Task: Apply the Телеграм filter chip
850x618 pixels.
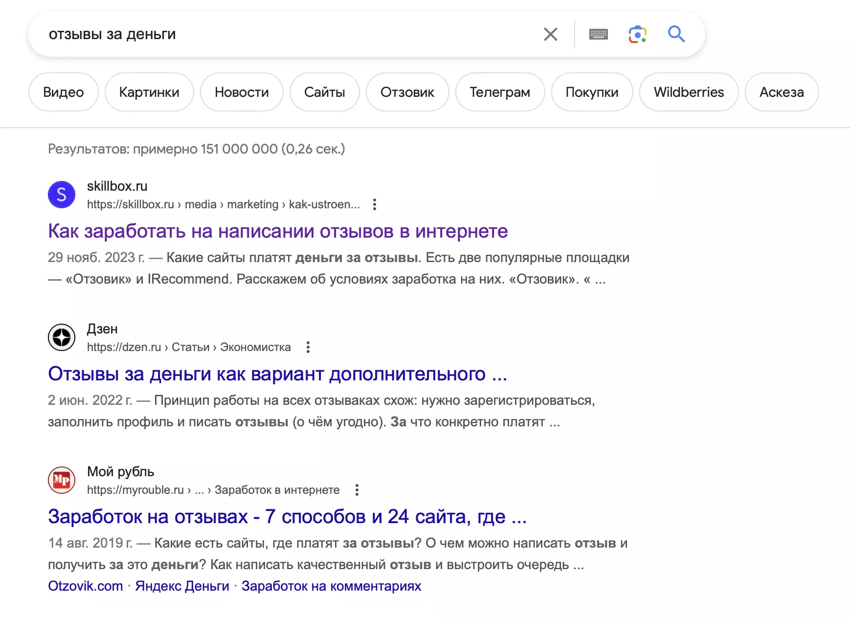Action: pyautogui.click(x=500, y=92)
